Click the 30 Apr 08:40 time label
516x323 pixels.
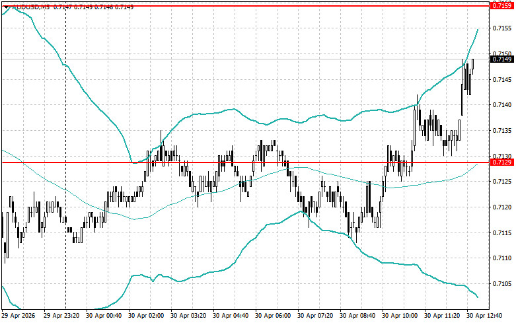click(x=357, y=316)
